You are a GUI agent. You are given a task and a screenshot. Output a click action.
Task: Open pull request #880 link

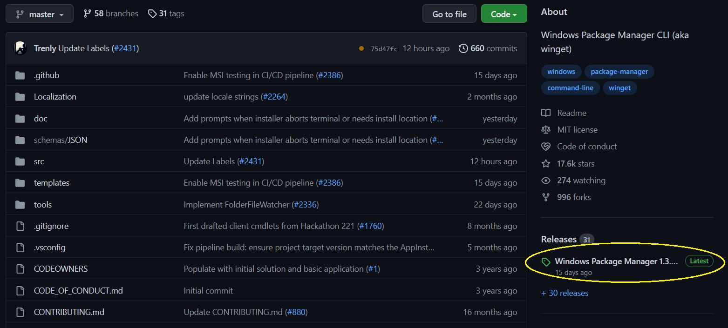297,312
